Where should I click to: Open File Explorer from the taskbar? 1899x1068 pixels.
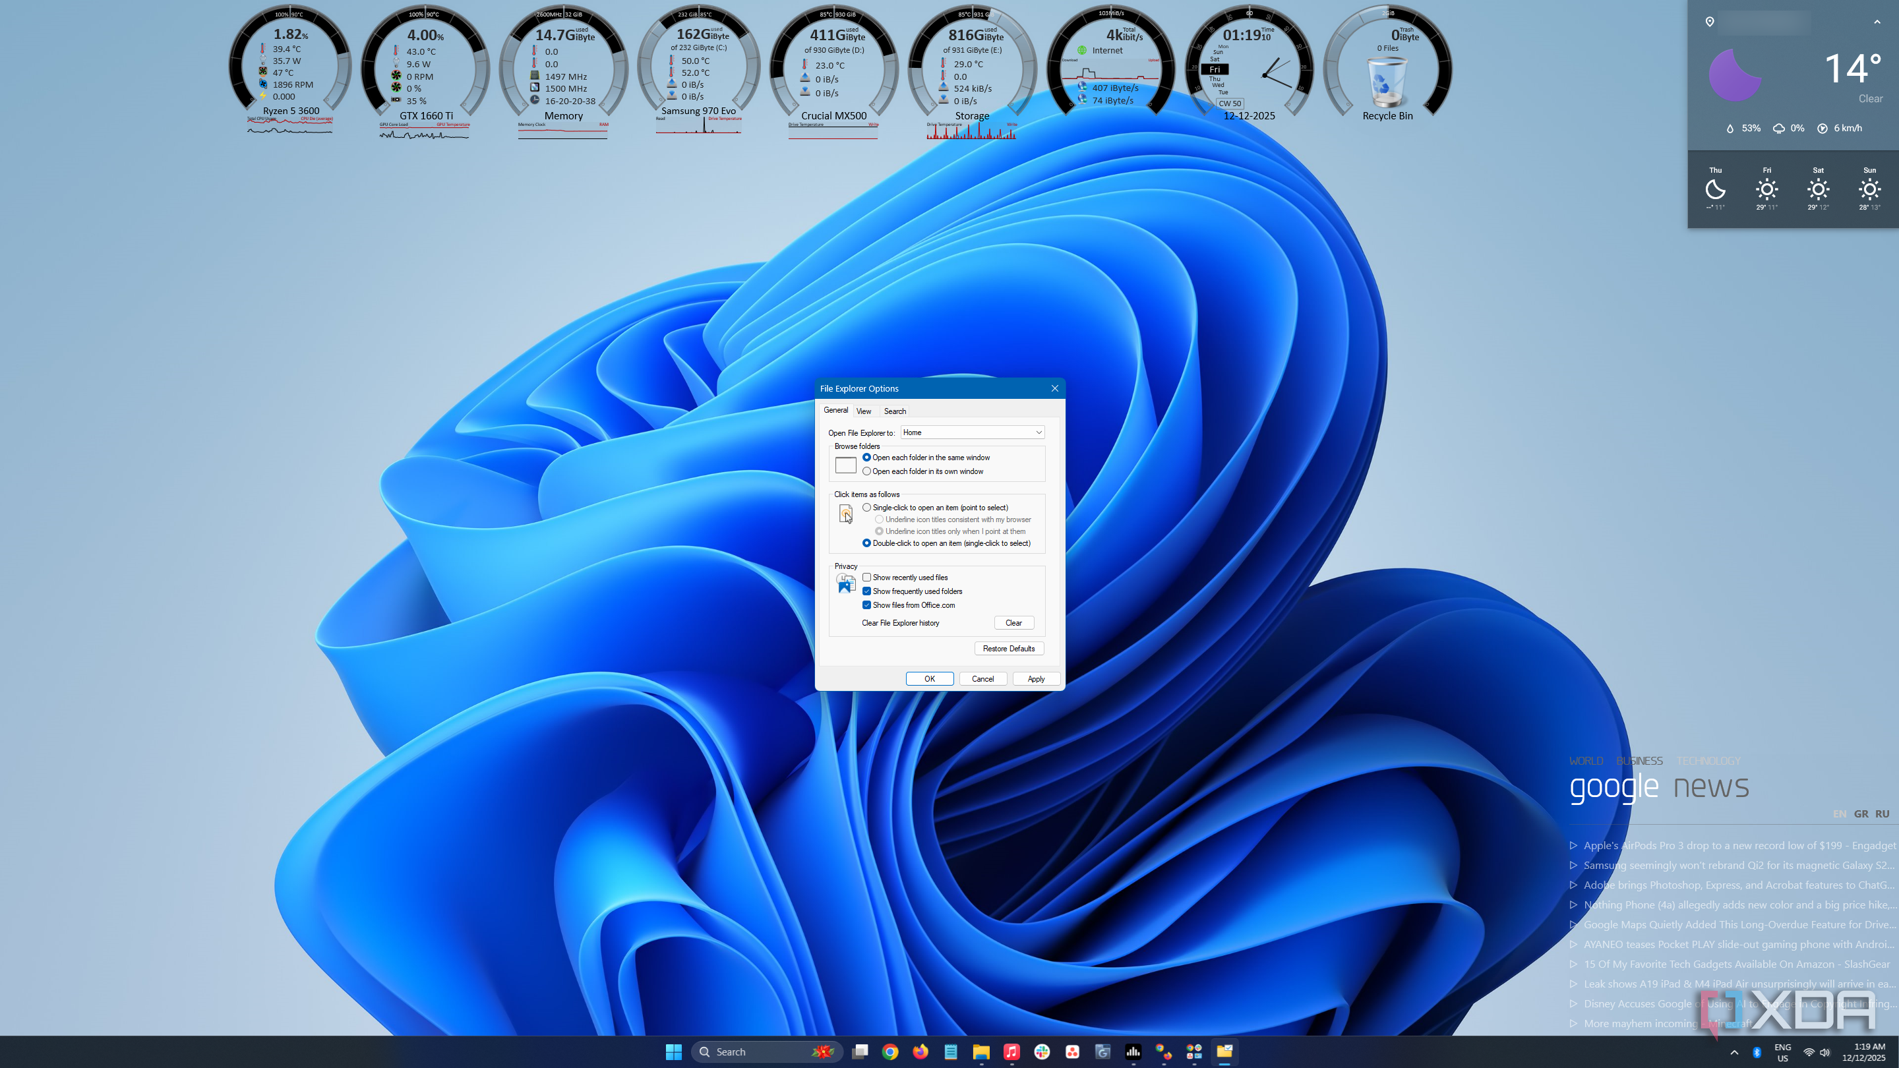(980, 1052)
